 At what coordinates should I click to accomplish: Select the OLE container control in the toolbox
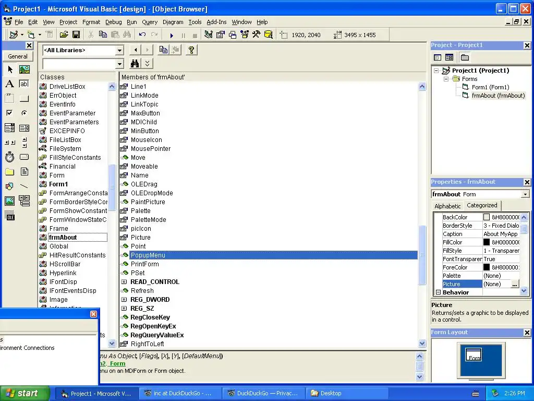point(10,216)
